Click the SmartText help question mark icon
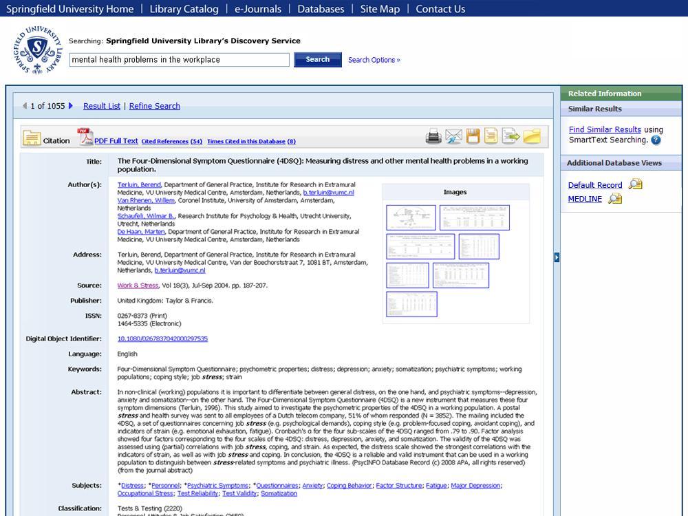This screenshot has width=688, height=516. [656, 140]
